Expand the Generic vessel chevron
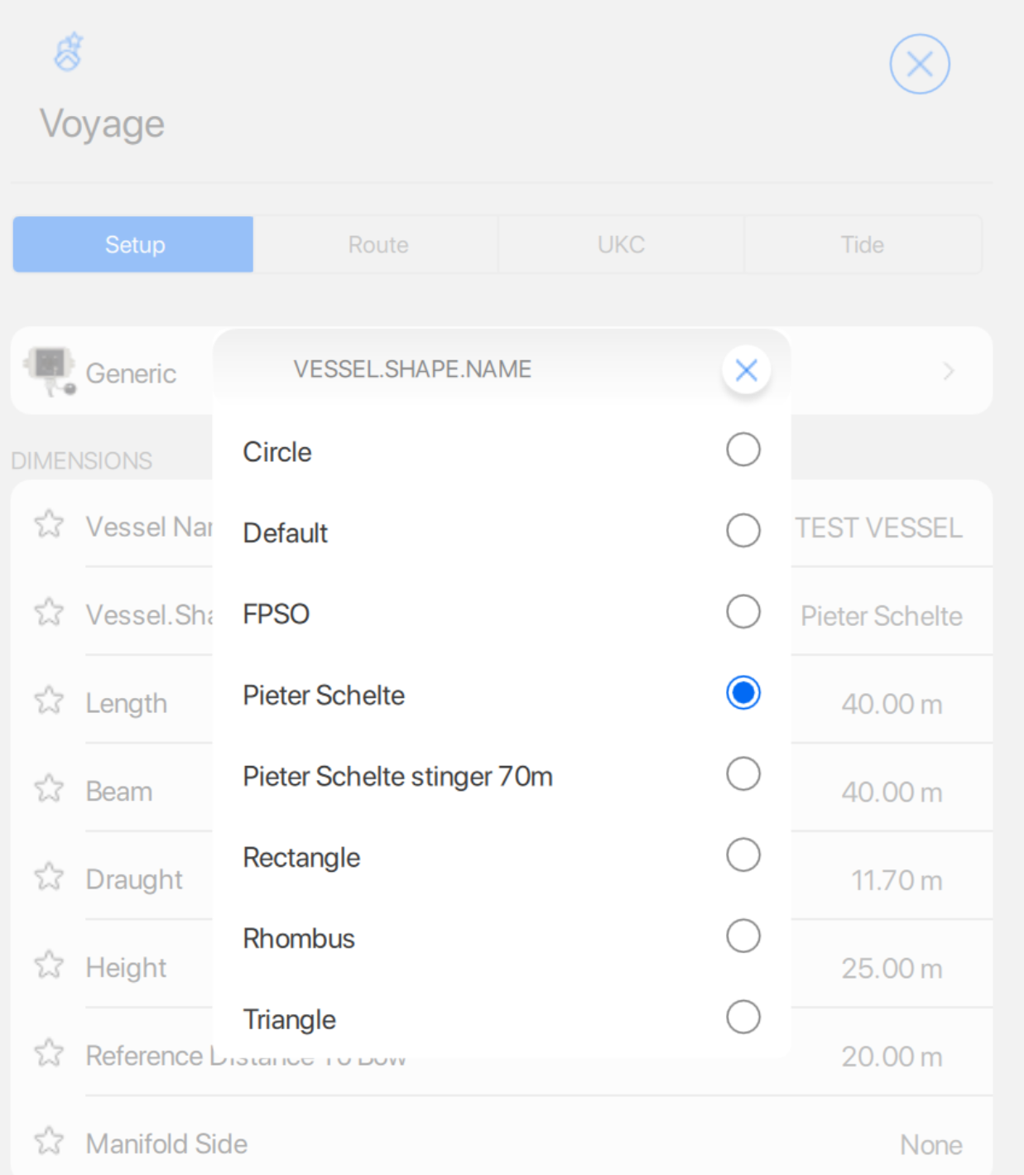This screenshot has width=1024, height=1175. 949,371
